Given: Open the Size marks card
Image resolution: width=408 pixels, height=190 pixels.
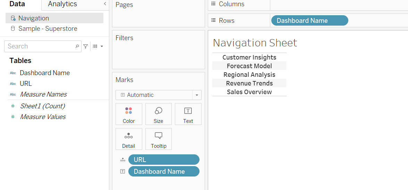Looking at the screenshot, I should 159,114.
